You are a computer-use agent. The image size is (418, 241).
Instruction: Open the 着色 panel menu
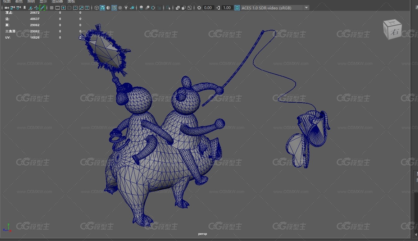click(x=19, y=2)
